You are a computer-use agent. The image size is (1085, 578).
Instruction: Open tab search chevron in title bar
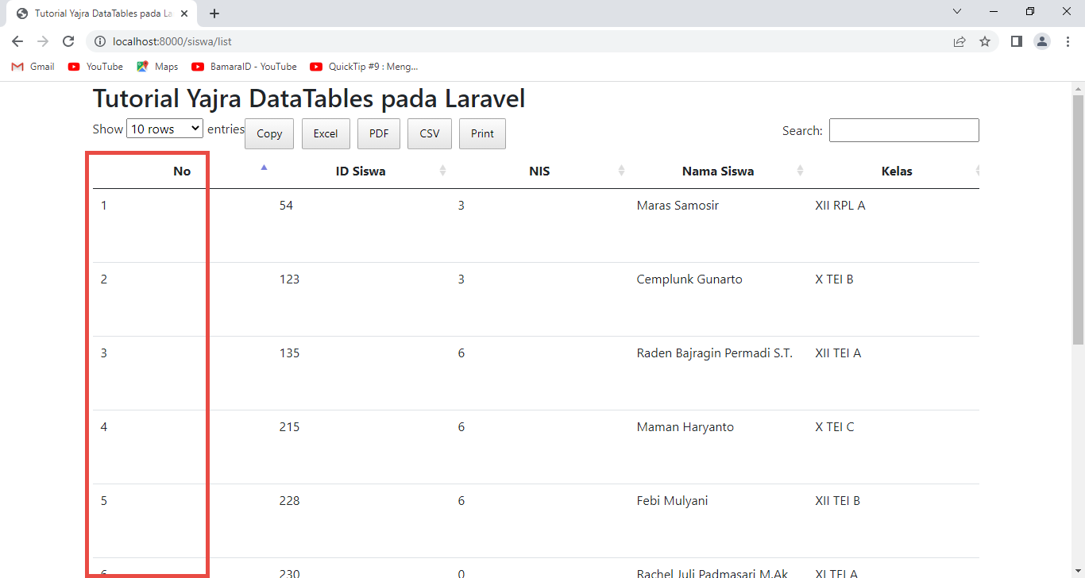(957, 11)
